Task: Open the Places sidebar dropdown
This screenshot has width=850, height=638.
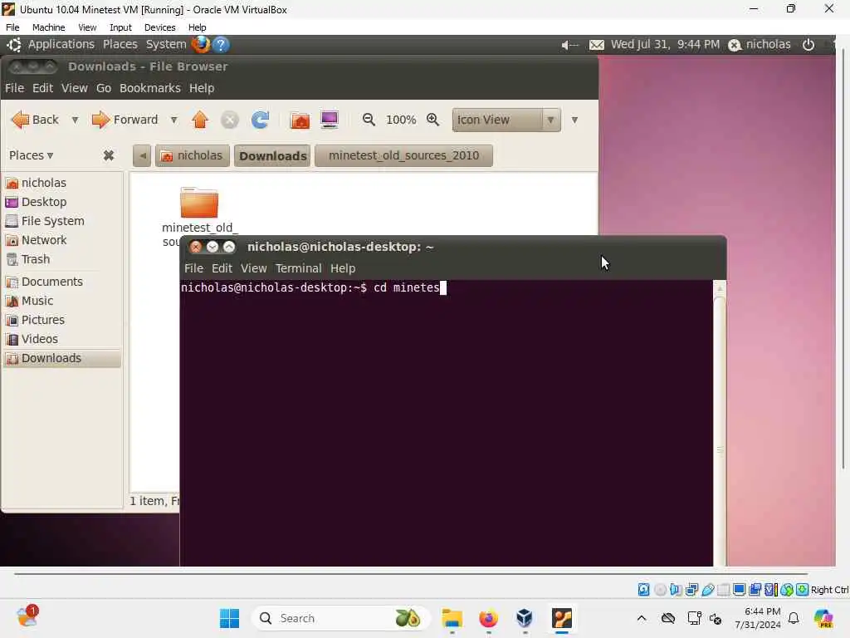Action: point(31,155)
